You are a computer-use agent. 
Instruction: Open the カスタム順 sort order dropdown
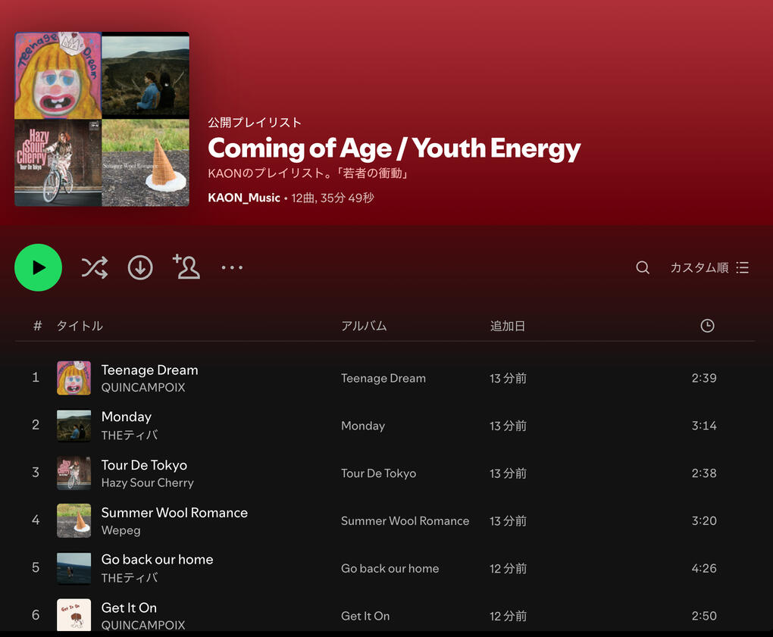709,267
